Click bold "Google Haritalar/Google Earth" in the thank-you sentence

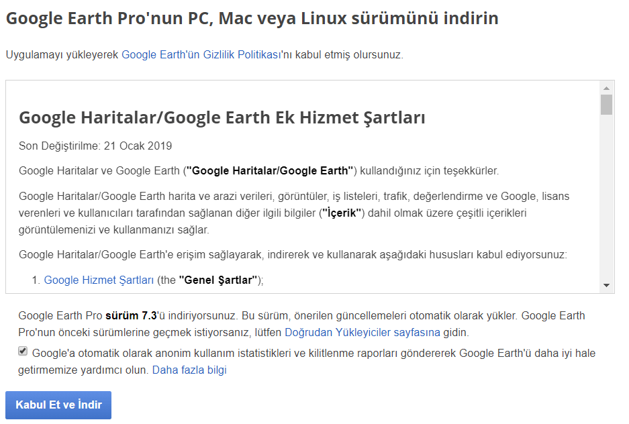(x=269, y=170)
